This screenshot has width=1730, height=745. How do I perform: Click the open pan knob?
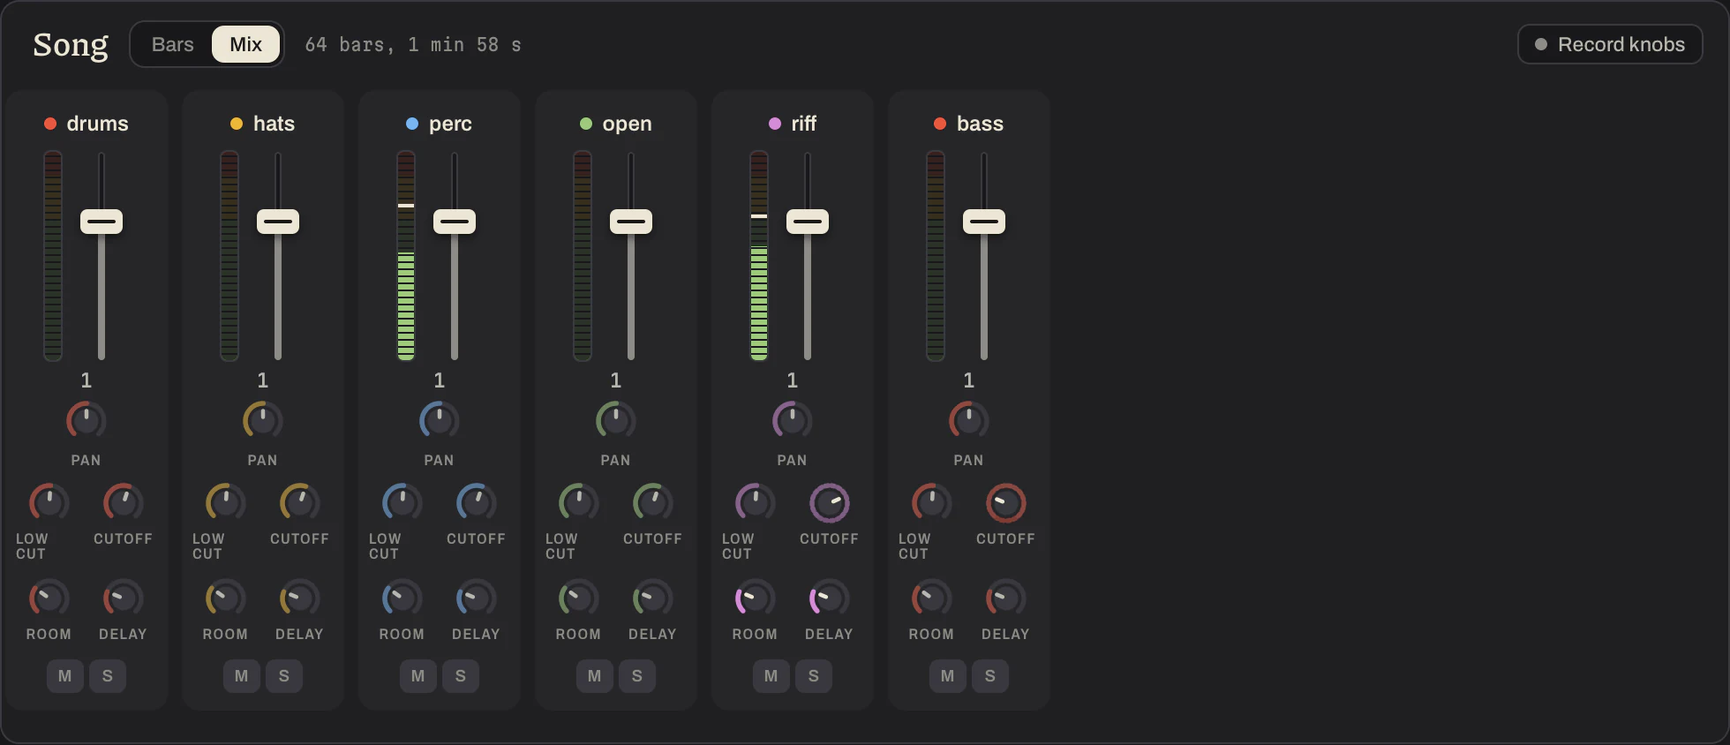(615, 420)
